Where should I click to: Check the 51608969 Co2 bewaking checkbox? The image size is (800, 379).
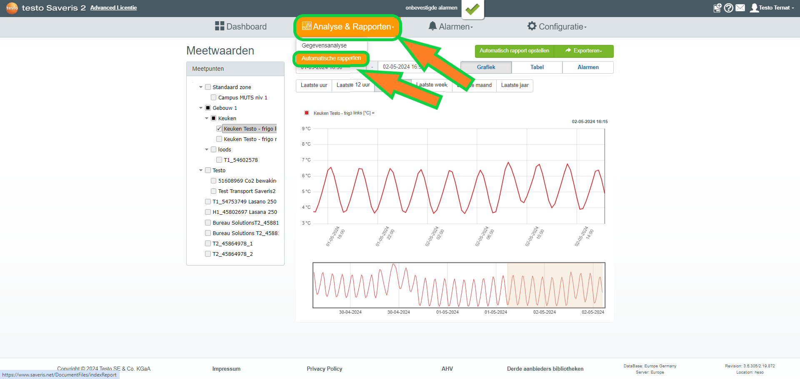pos(213,181)
